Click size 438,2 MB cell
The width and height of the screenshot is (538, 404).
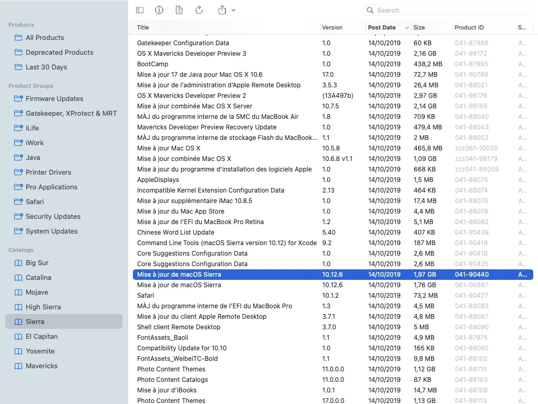(428, 64)
